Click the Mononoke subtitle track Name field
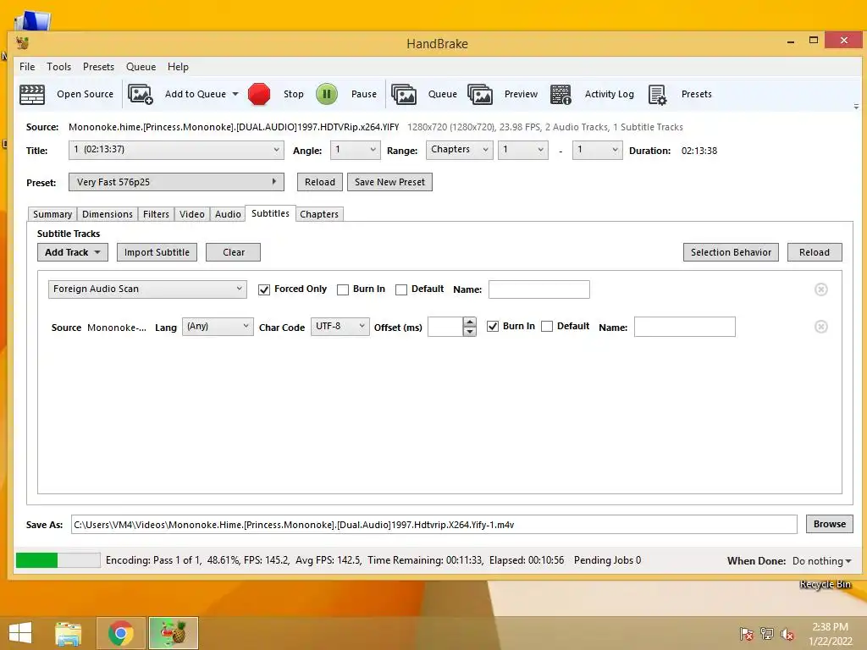 click(684, 327)
